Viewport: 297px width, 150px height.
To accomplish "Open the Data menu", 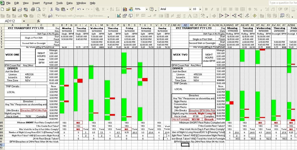I will 69,3.
